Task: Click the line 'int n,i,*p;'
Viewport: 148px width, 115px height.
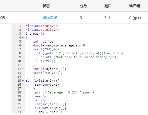Action: 43,41
